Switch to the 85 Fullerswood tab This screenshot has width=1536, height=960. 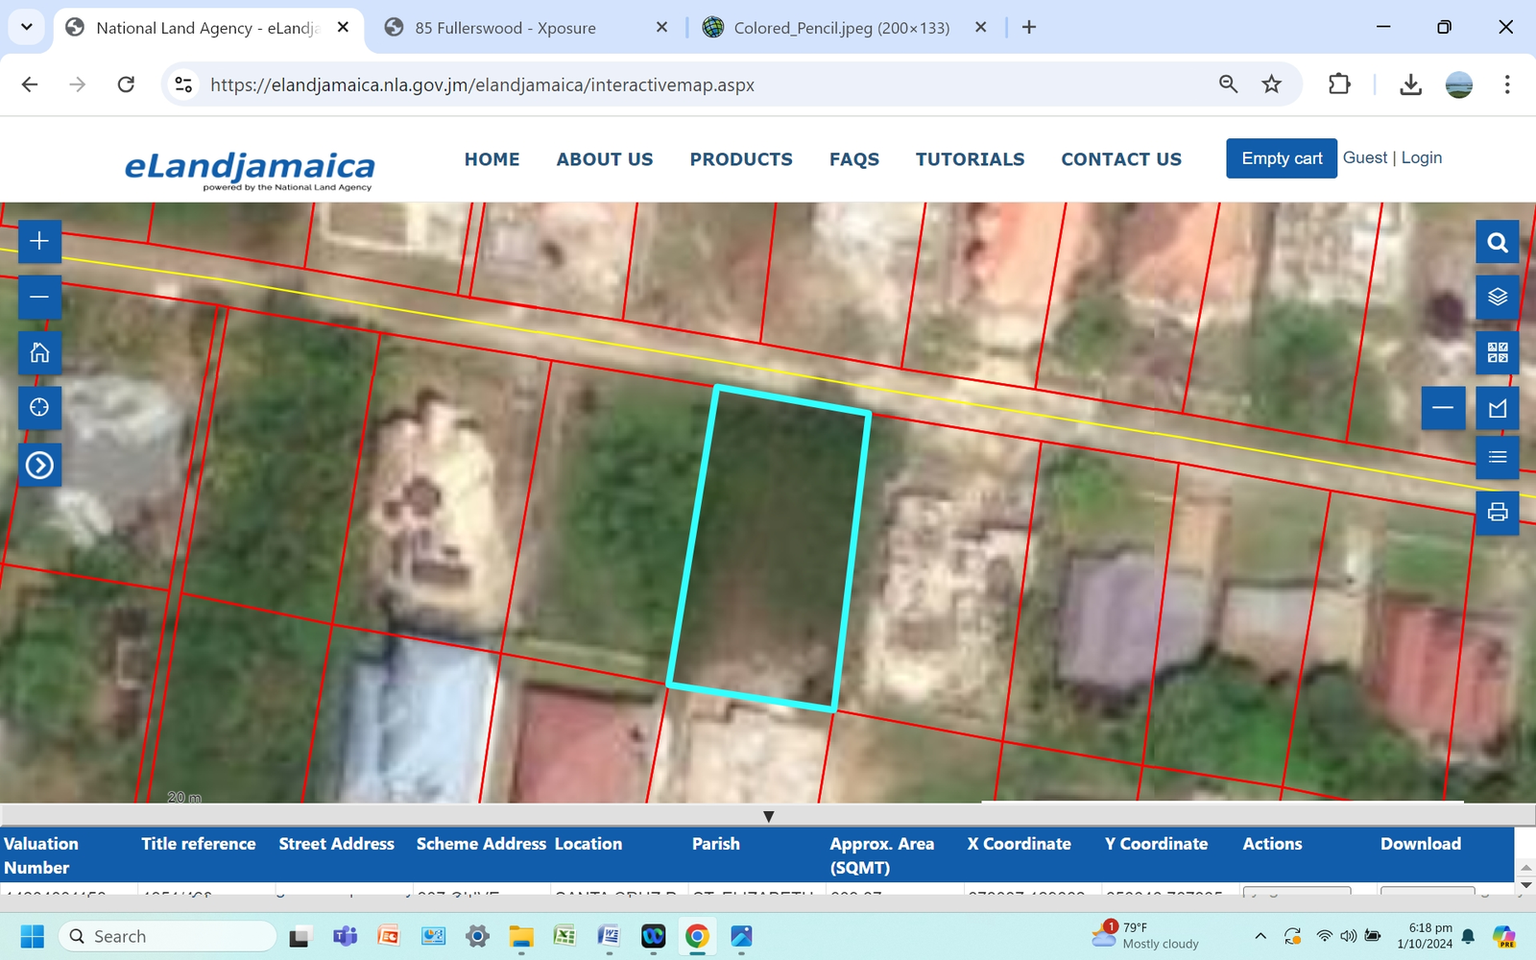[504, 28]
